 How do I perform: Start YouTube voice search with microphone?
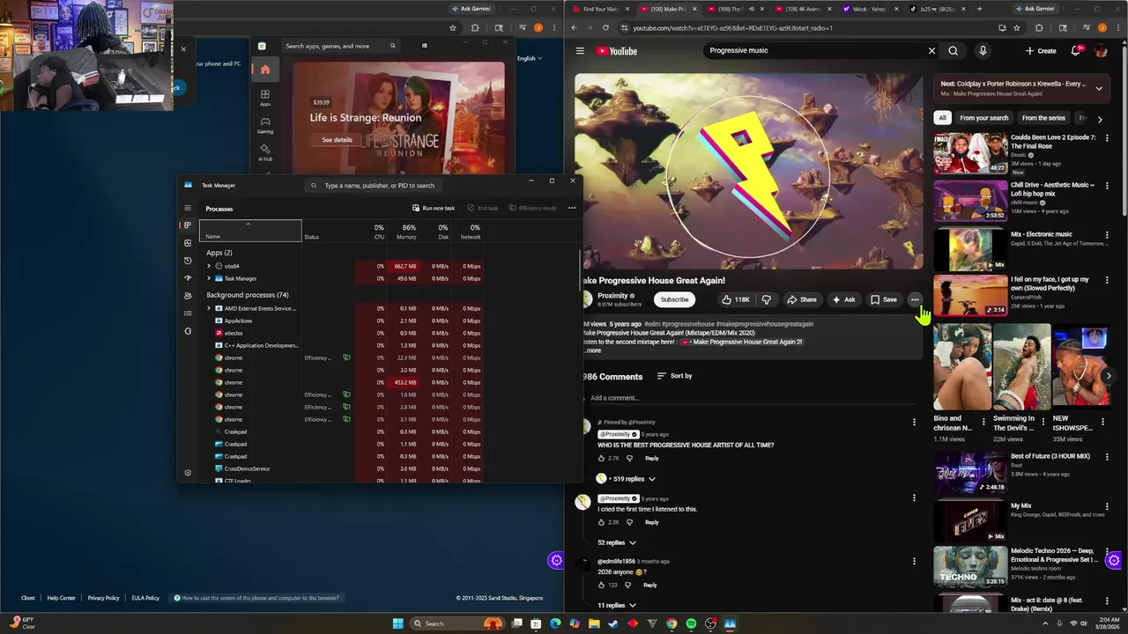pos(983,51)
